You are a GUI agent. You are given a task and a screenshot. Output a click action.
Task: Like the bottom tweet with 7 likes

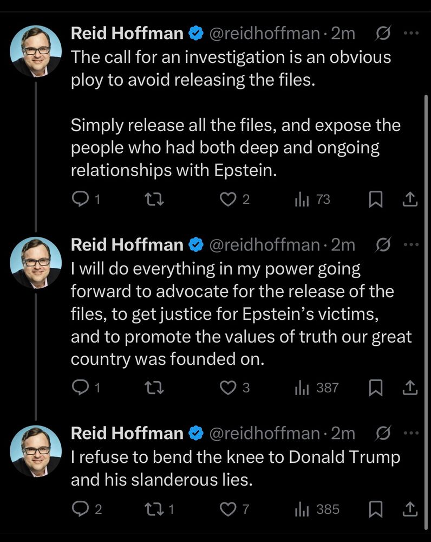click(228, 509)
